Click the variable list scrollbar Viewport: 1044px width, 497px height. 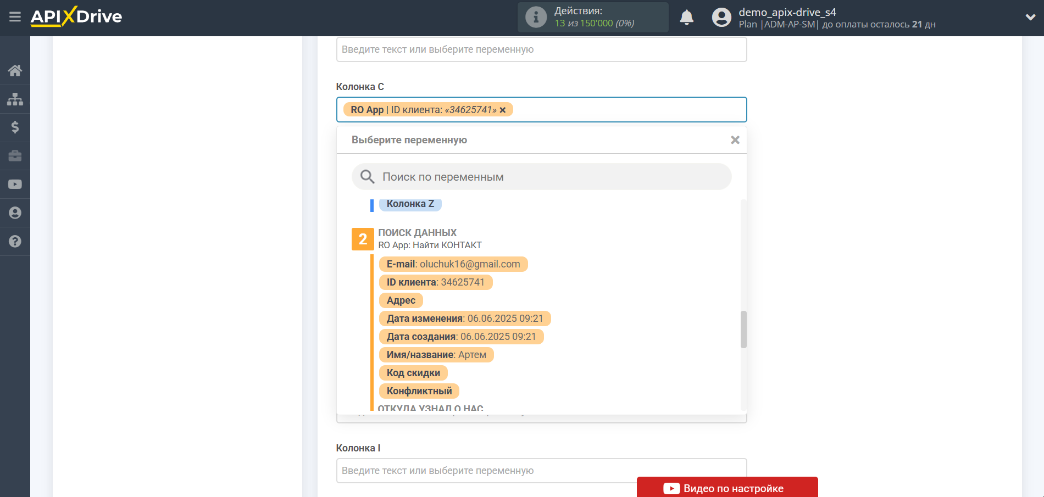[x=743, y=330]
